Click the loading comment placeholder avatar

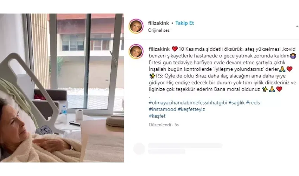pos(139,149)
